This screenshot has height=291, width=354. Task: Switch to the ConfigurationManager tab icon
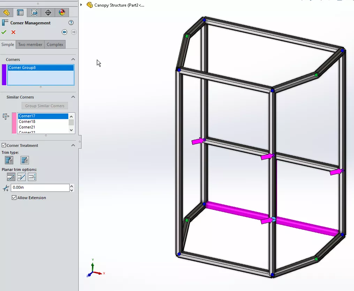pyautogui.click(x=34, y=13)
